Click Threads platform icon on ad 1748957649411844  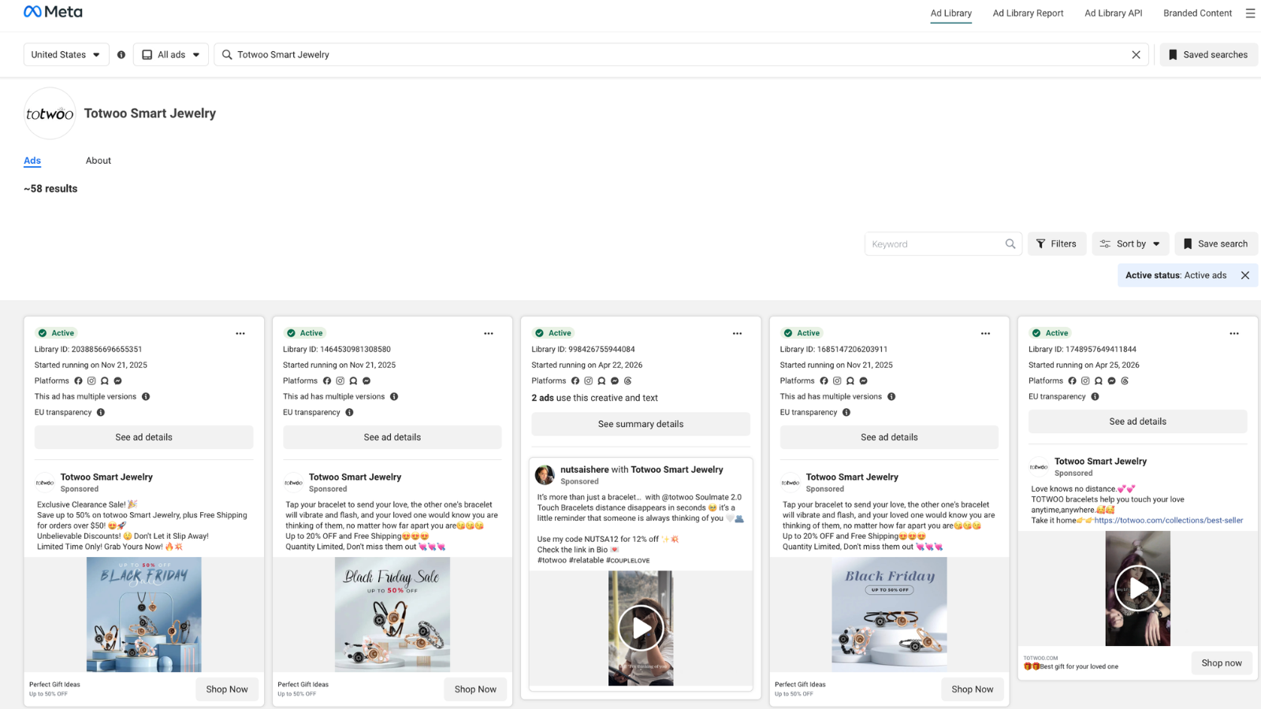click(1125, 381)
